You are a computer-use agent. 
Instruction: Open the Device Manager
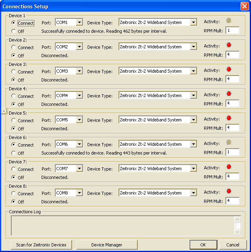[x=106, y=245]
